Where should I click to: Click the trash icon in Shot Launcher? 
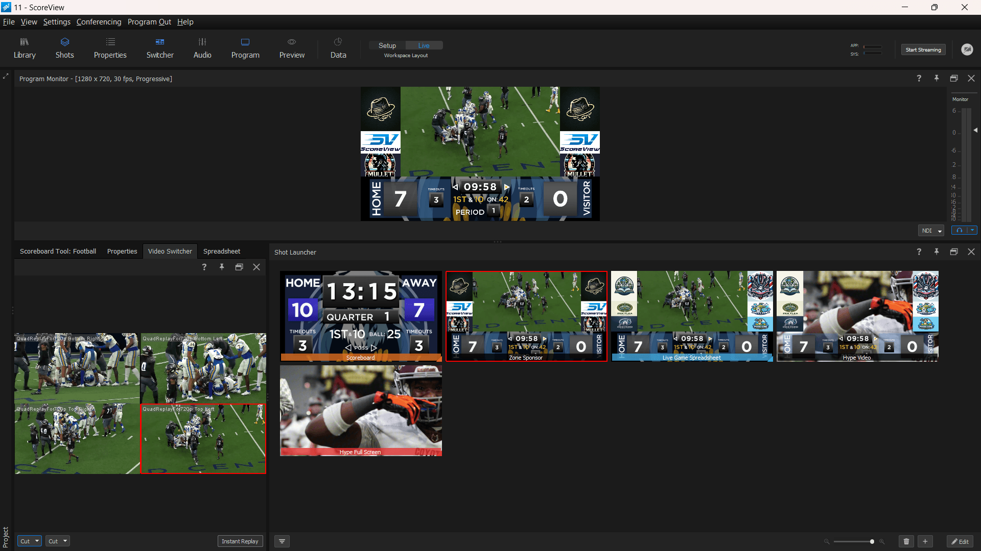(x=906, y=541)
